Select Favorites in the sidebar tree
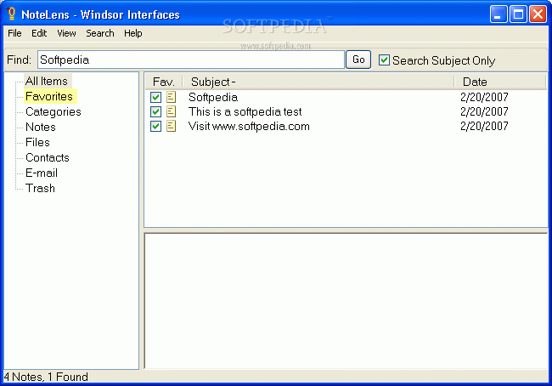 49,96
